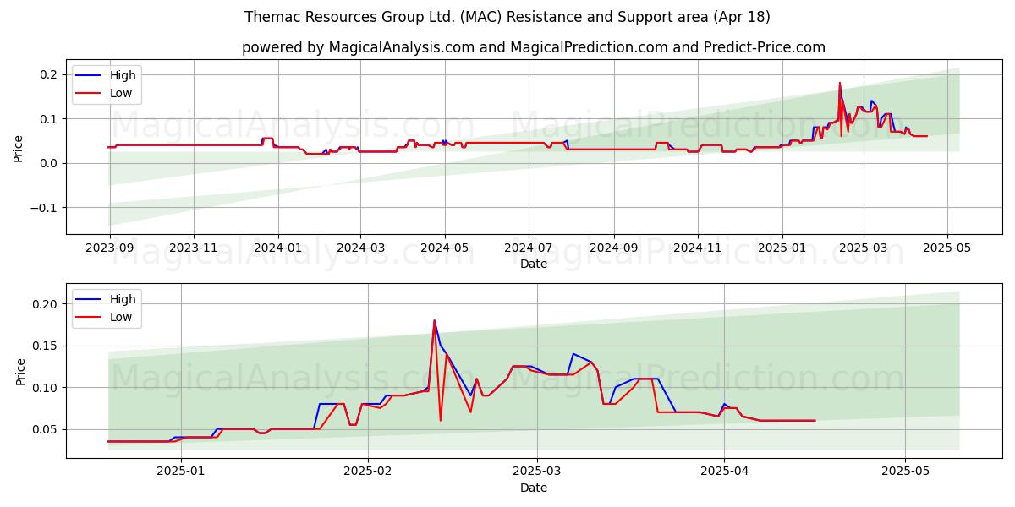This screenshot has height=507, width=1015.
Task: Click the '2023-09' tick label
Action: click(109, 248)
